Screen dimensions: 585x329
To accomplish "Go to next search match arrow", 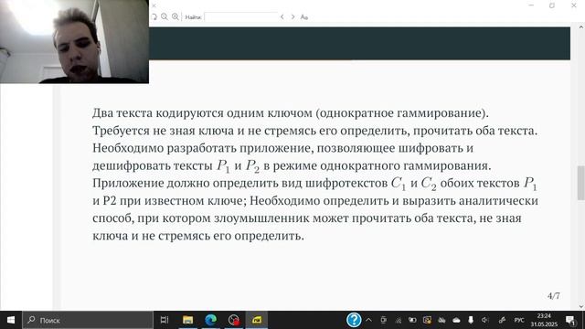I will [292, 16].
